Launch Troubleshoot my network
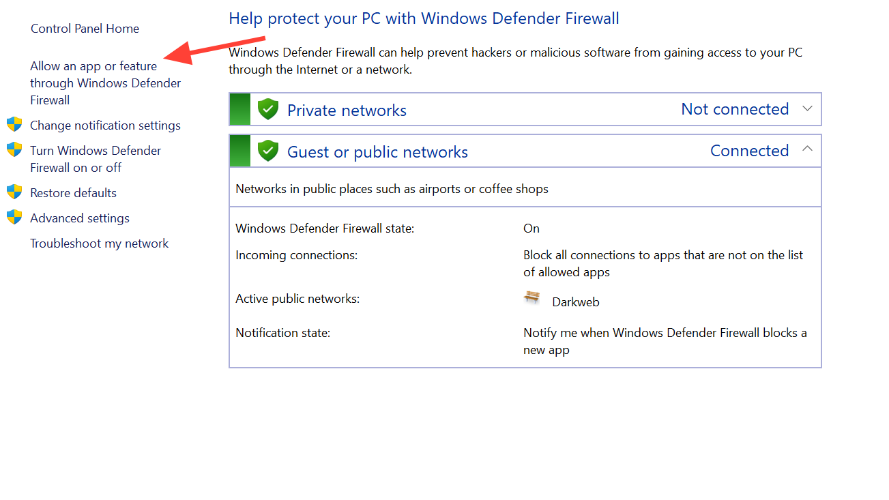 pyautogui.click(x=99, y=244)
